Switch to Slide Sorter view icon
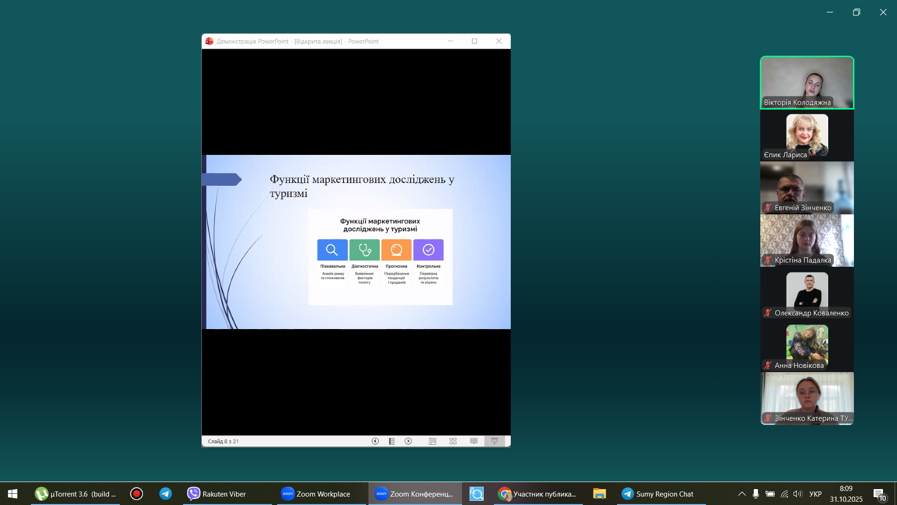Viewport: 897px width, 505px height. tap(453, 441)
